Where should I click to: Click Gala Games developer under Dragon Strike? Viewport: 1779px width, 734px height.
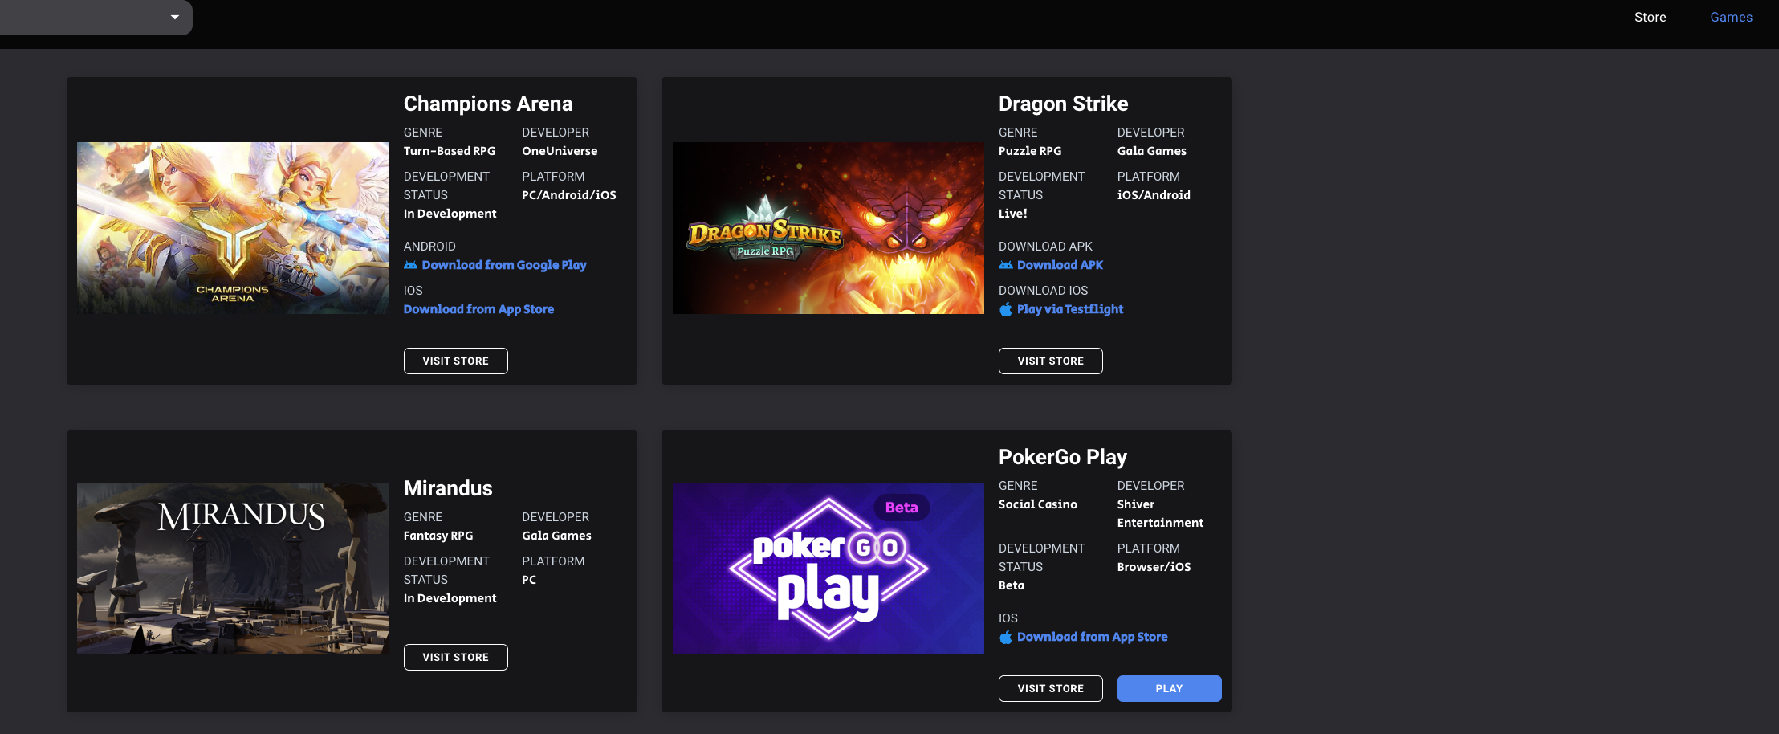pos(1152,151)
